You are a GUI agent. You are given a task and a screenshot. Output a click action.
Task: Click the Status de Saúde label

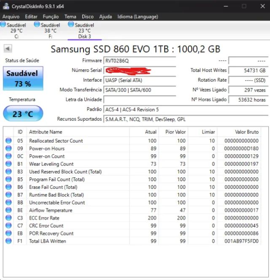point(22,60)
